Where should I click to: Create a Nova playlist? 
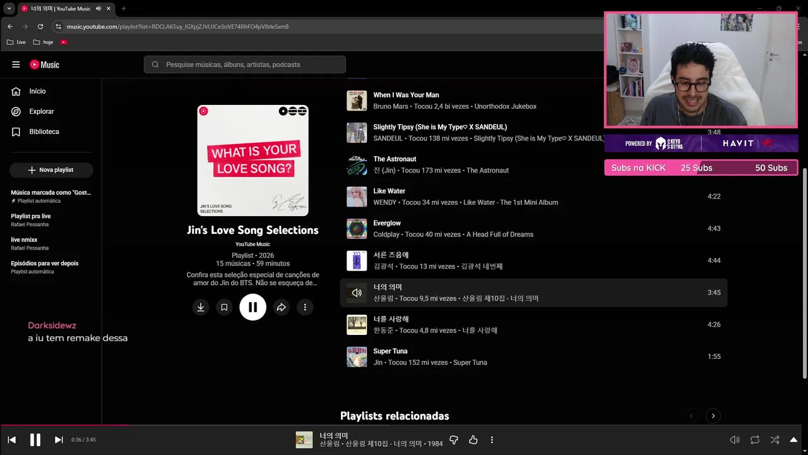tap(51, 170)
